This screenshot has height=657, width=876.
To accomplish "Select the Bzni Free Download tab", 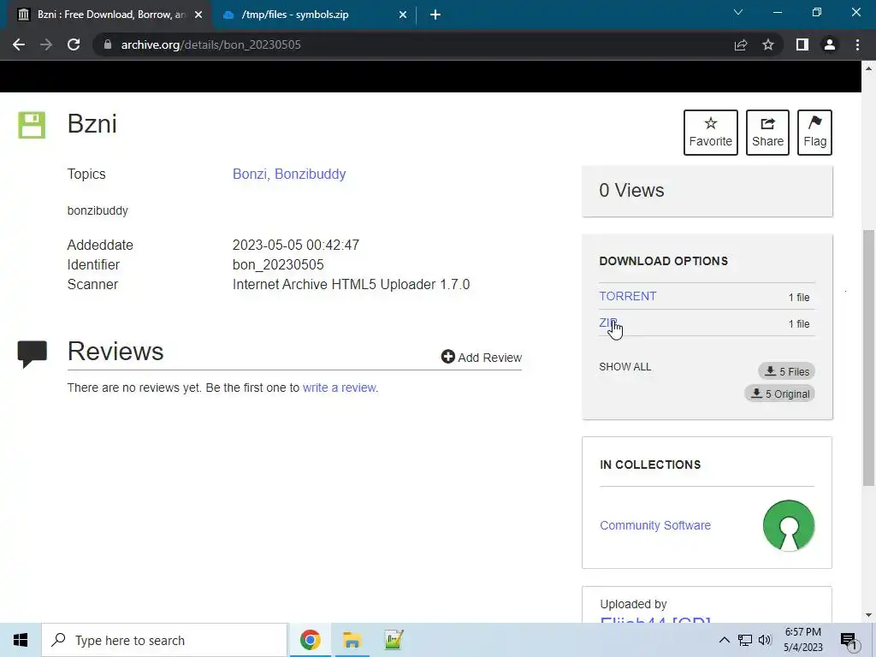I will (109, 15).
